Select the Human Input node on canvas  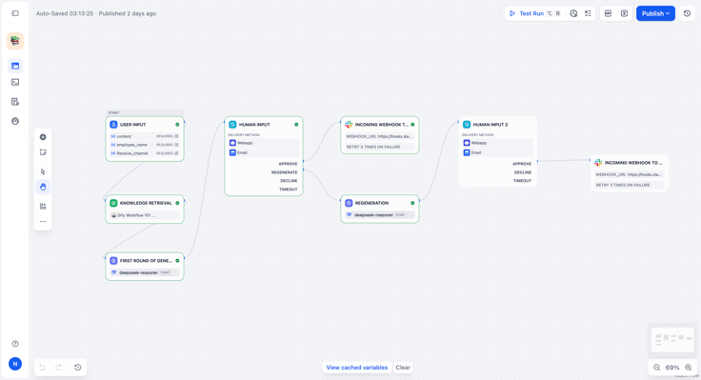coord(264,156)
